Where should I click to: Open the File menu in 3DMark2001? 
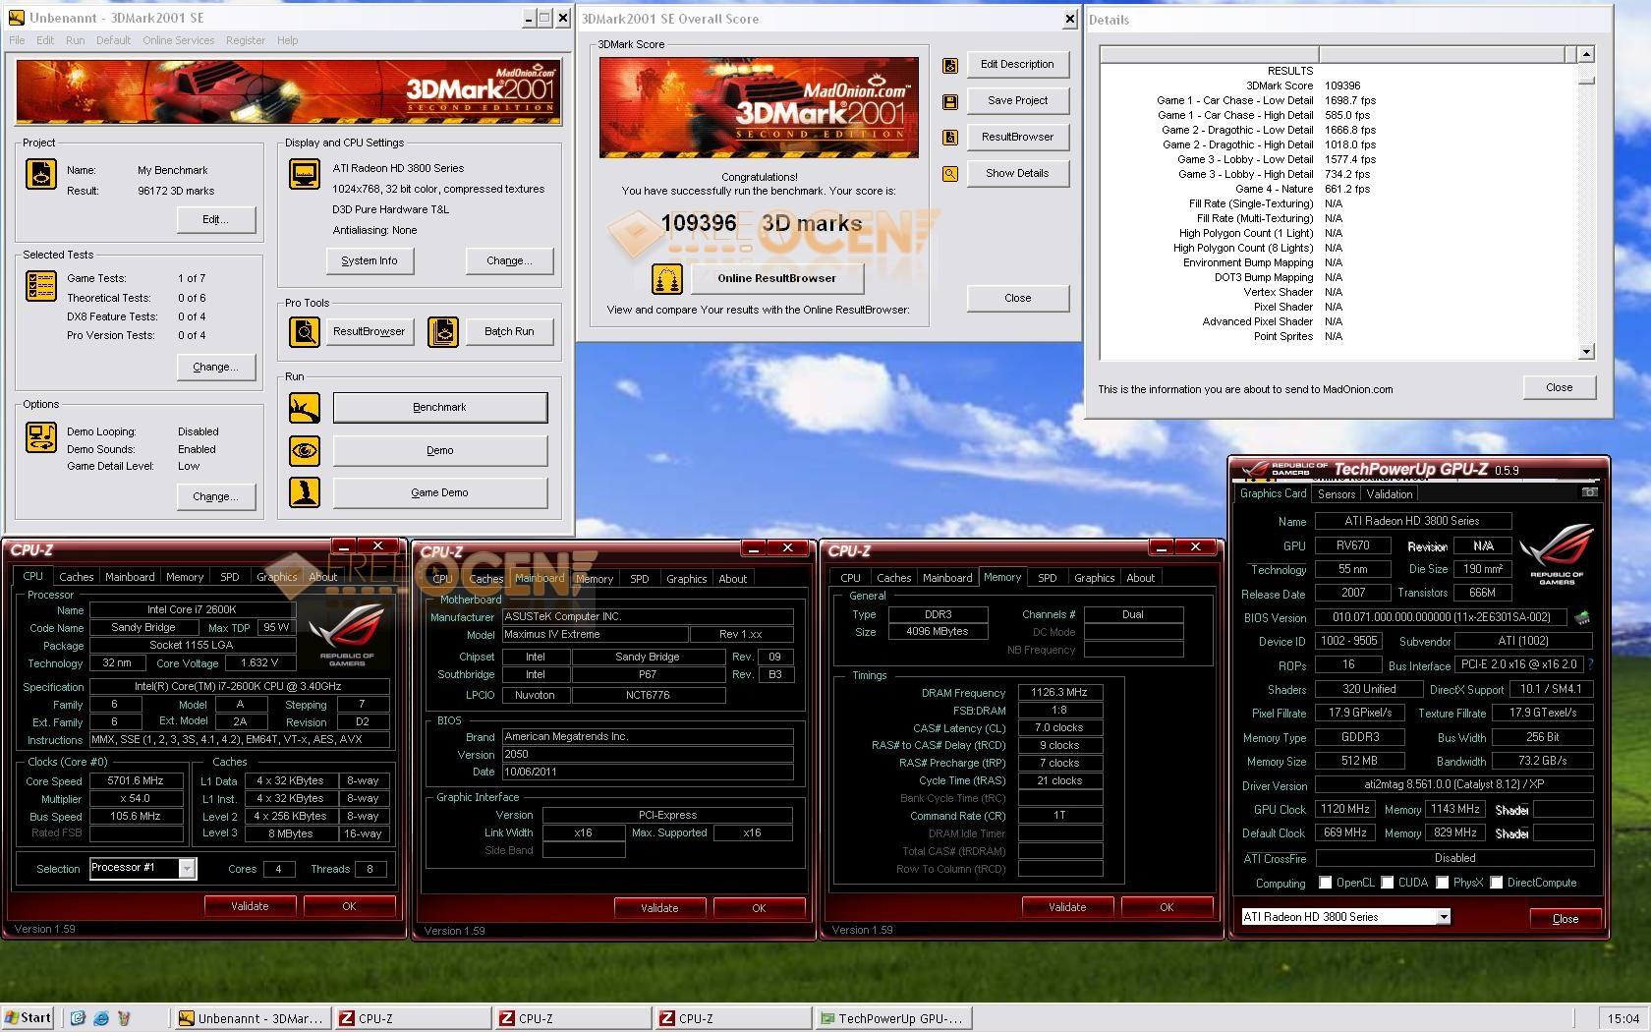tap(17, 40)
